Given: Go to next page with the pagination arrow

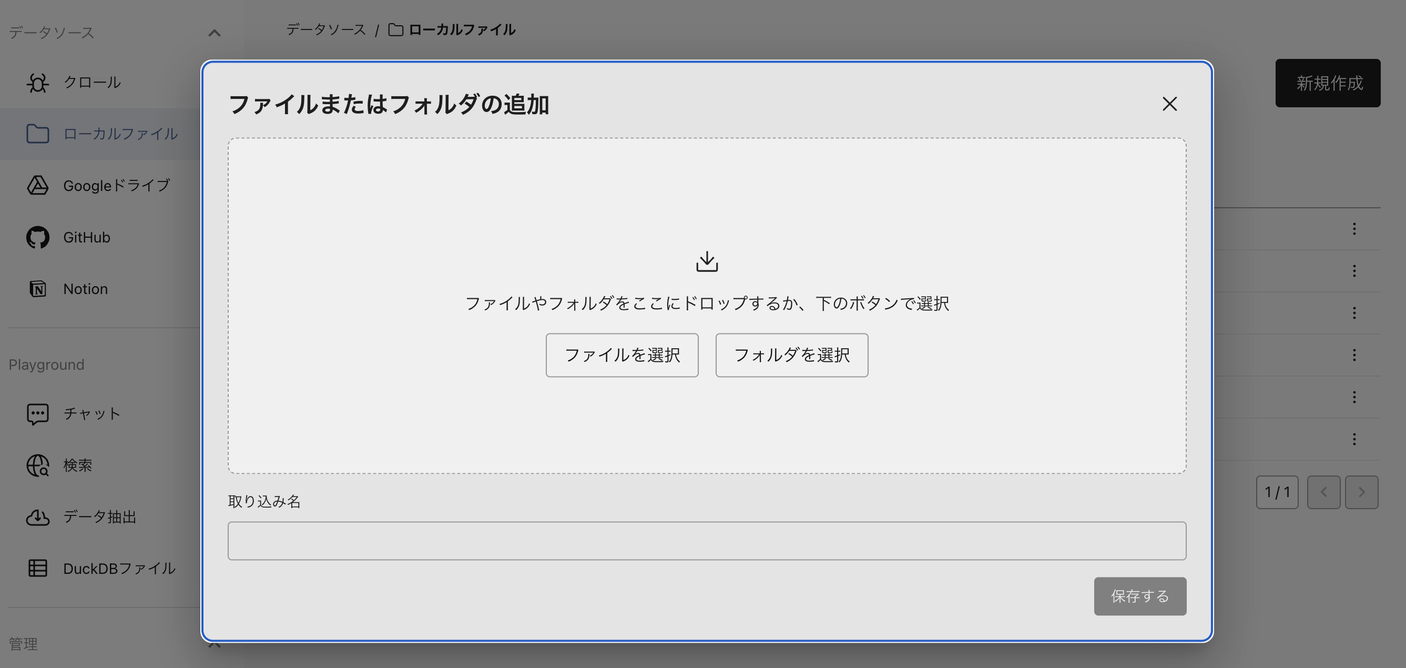Looking at the screenshot, I should (x=1361, y=492).
